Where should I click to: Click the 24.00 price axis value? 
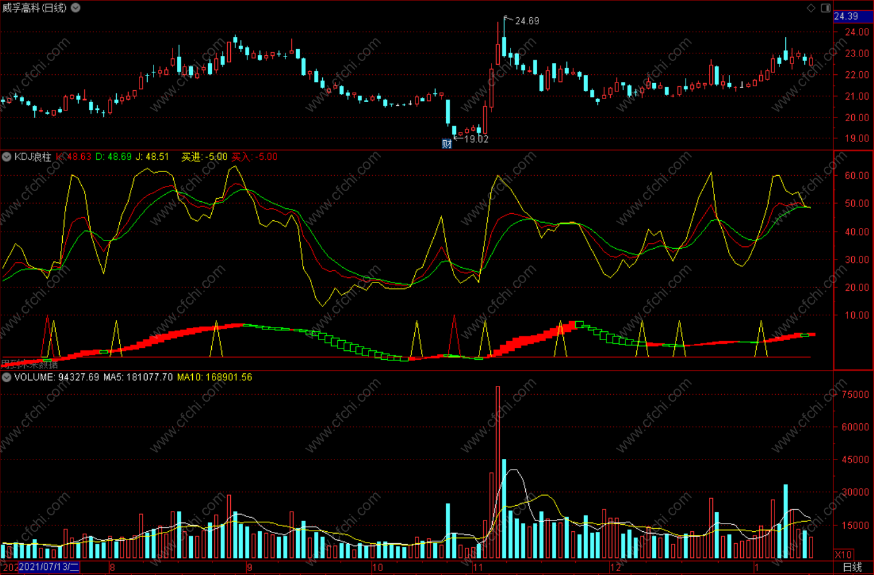857,32
